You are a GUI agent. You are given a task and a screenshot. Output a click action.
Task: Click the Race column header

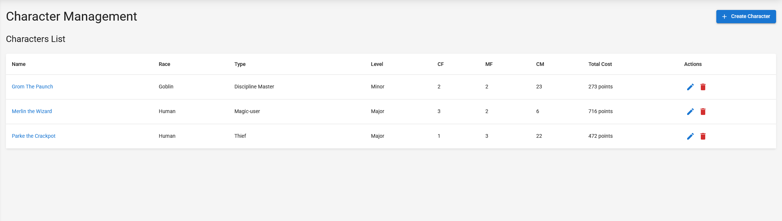point(165,64)
